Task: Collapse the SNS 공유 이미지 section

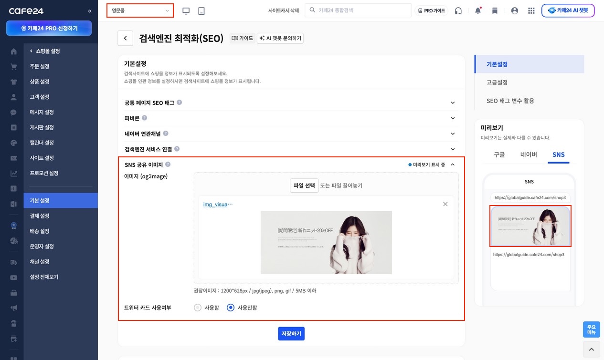Action: (x=453, y=165)
